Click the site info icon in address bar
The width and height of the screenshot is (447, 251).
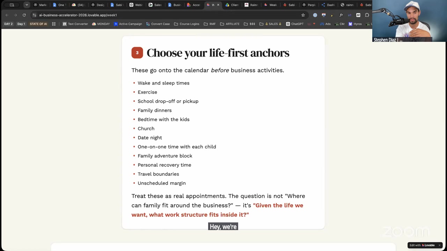tap(34, 15)
